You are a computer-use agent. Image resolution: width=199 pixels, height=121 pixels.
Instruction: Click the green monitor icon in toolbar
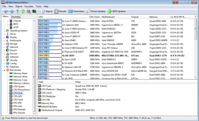(34, 11)
